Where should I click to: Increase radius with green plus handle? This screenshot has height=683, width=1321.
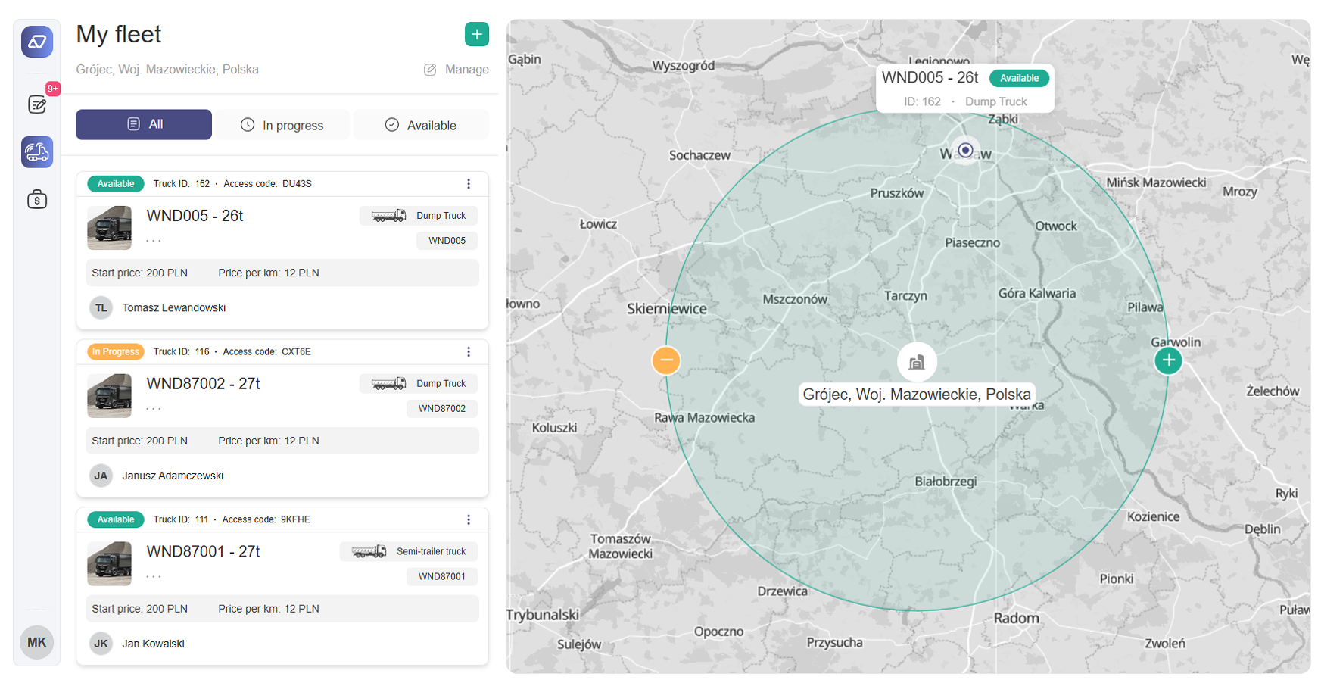1168,360
